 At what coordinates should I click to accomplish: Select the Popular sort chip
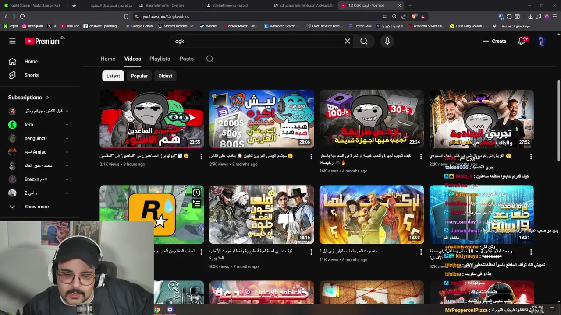tap(139, 76)
